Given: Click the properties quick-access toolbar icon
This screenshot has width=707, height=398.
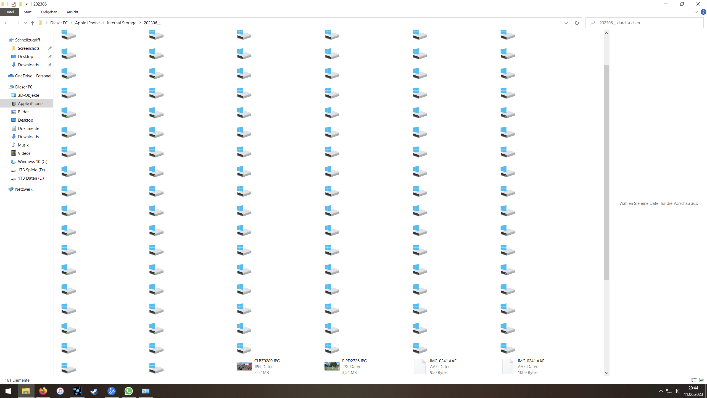Looking at the screenshot, I should [14, 4].
